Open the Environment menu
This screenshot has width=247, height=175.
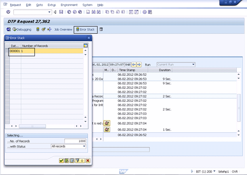(69, 5)
